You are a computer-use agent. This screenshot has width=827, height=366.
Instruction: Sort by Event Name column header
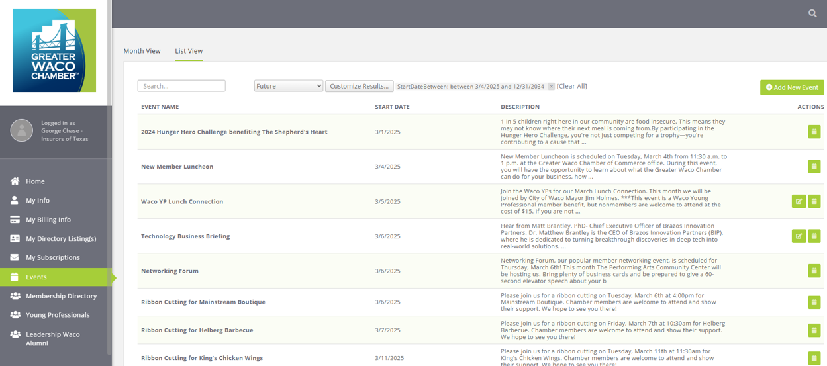click(x=160, y=107)
